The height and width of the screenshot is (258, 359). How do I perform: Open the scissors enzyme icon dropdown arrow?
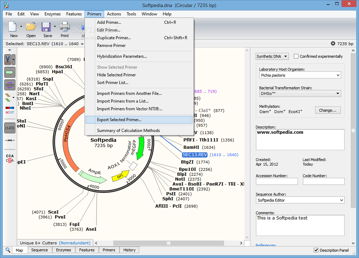coord(14,60)
